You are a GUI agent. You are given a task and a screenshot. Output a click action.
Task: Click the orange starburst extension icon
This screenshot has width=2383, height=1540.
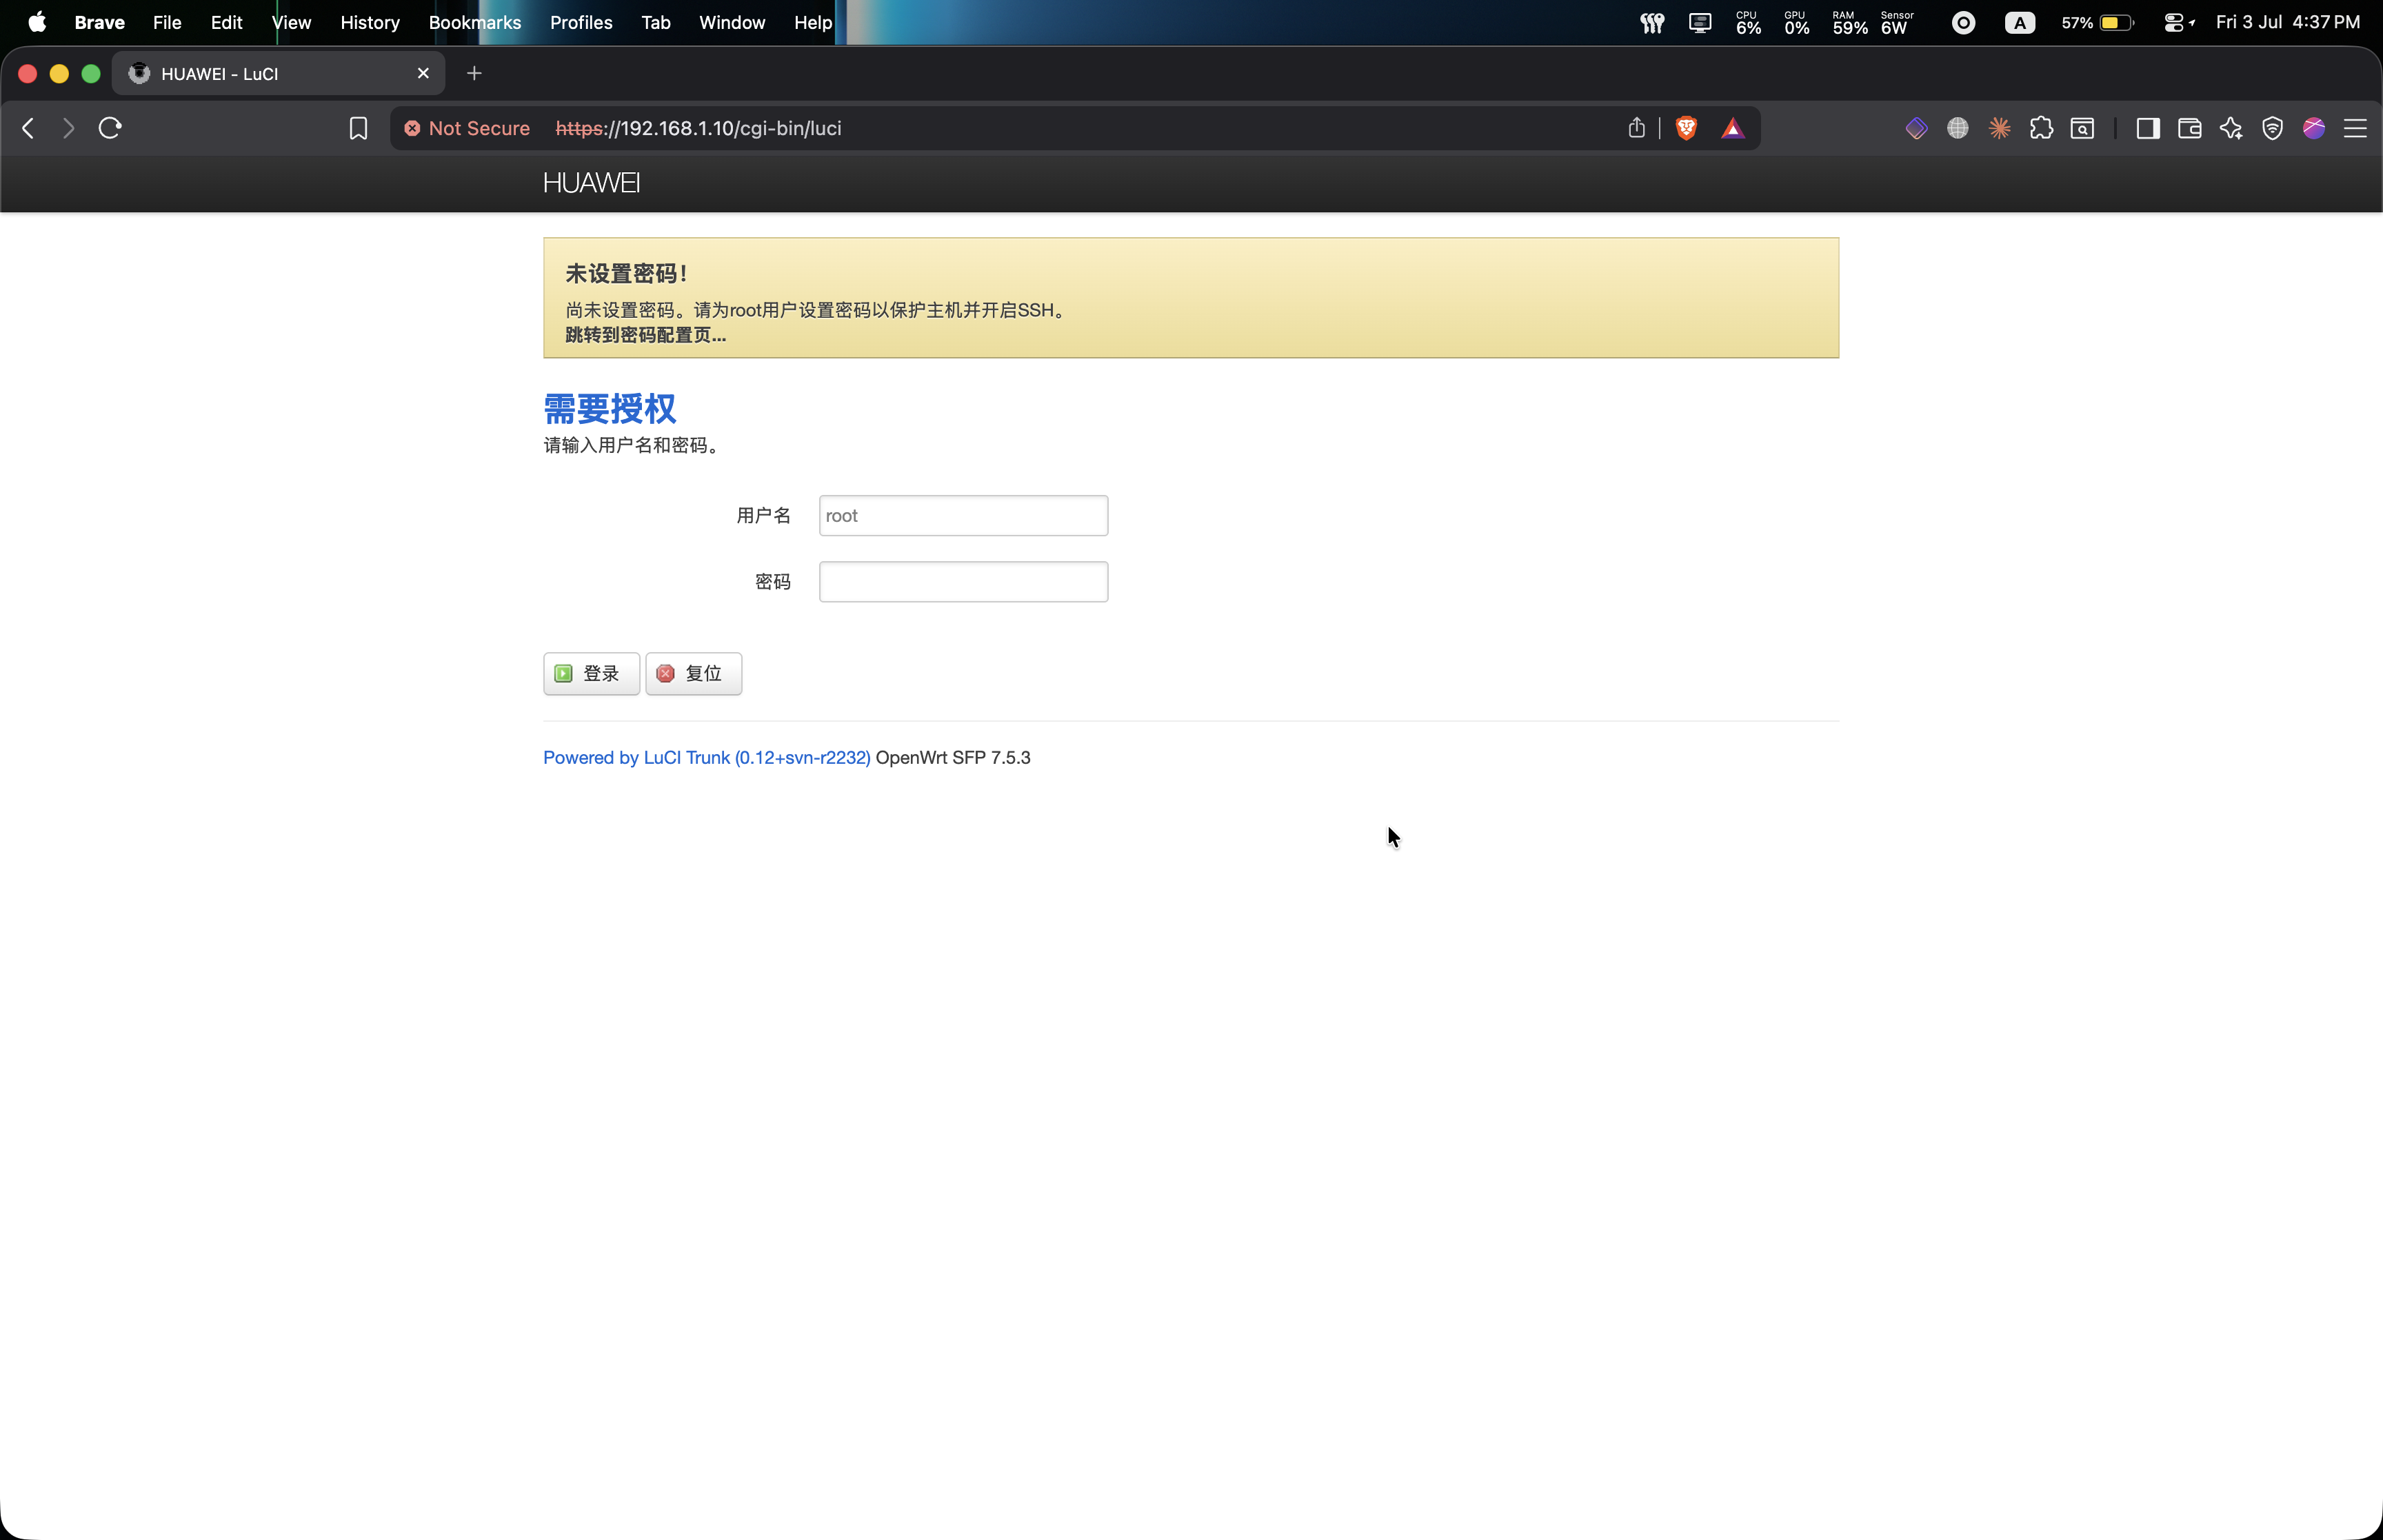tap(2000, 128)
